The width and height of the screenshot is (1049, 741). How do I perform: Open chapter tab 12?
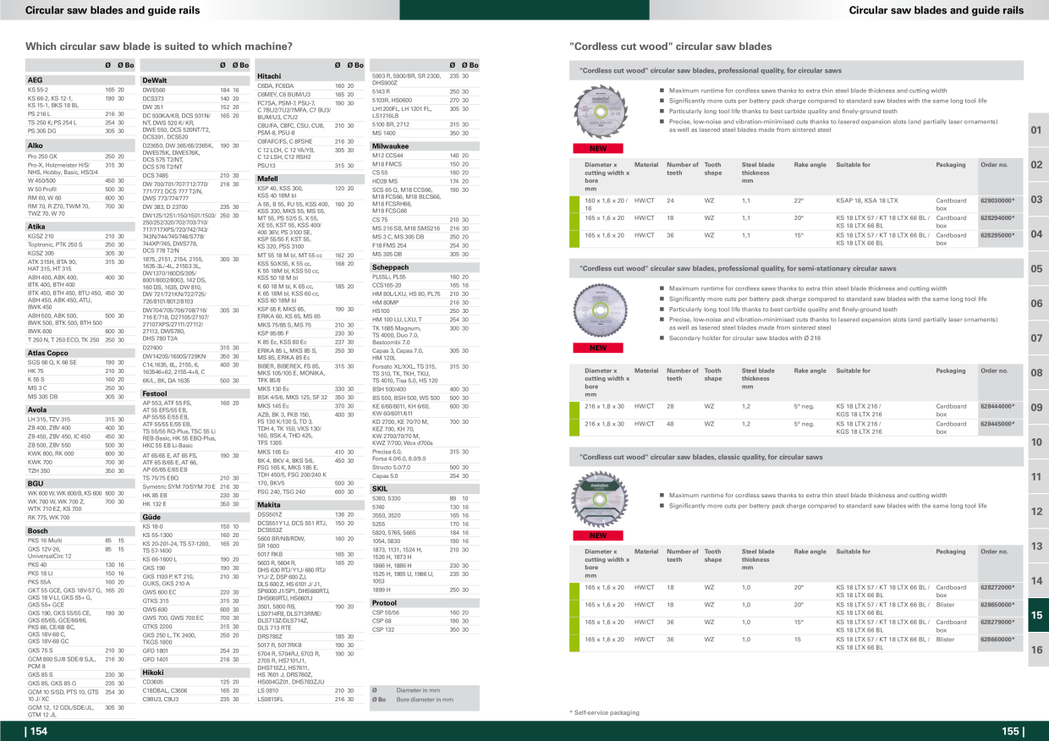(1037, 512)
